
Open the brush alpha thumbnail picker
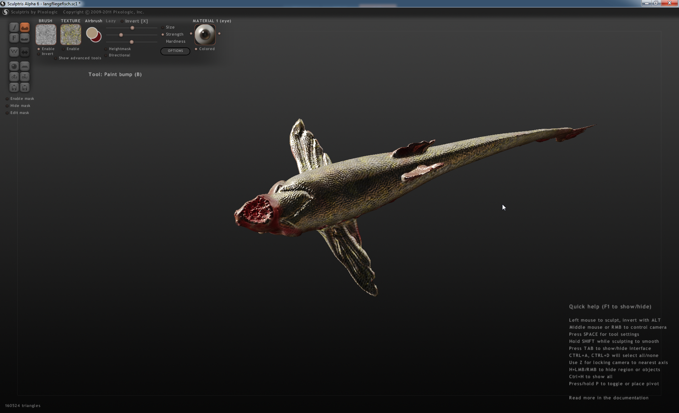click(46, 35)
